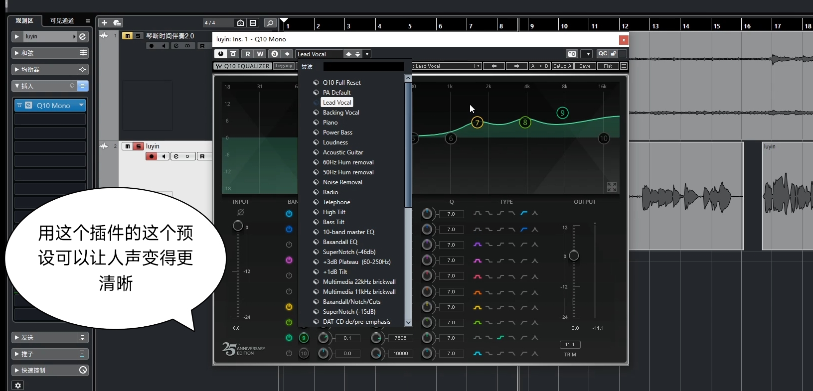Viewport: 813px width, 391px height.
Task: Click the Setup A button
Action: pos(562,66)
